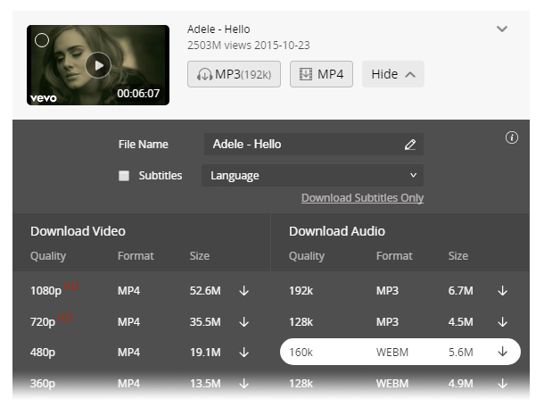The width and height of the screenshot is (544, 407).
Task: Open the subtitles Language dropdown
Action: (x=313, y=175)
